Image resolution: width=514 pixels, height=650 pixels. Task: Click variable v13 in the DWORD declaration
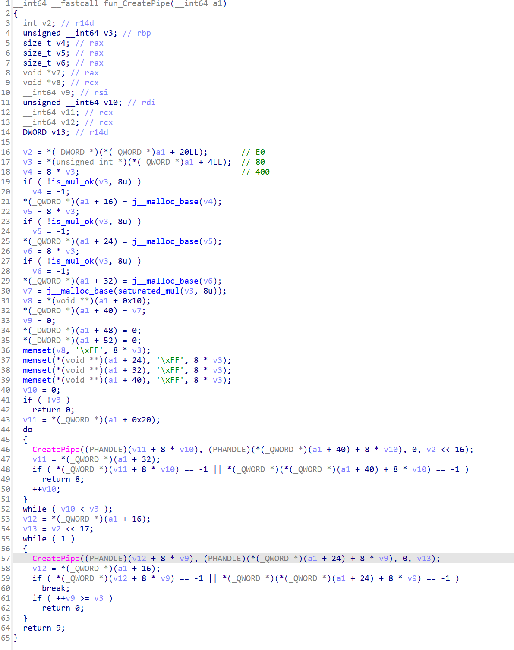pos(60,132)
